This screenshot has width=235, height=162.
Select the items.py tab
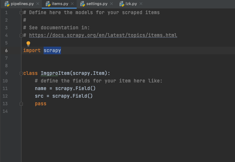pyautogui.click(x=60, y=4)
